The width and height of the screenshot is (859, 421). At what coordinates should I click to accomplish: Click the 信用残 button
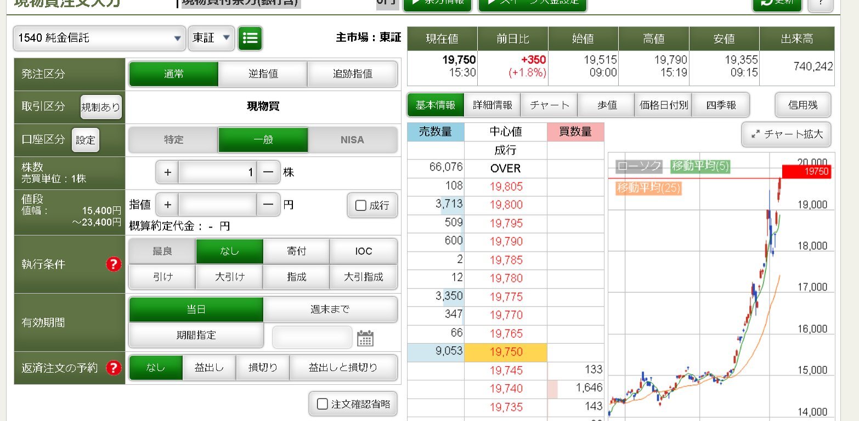(803, 105)
